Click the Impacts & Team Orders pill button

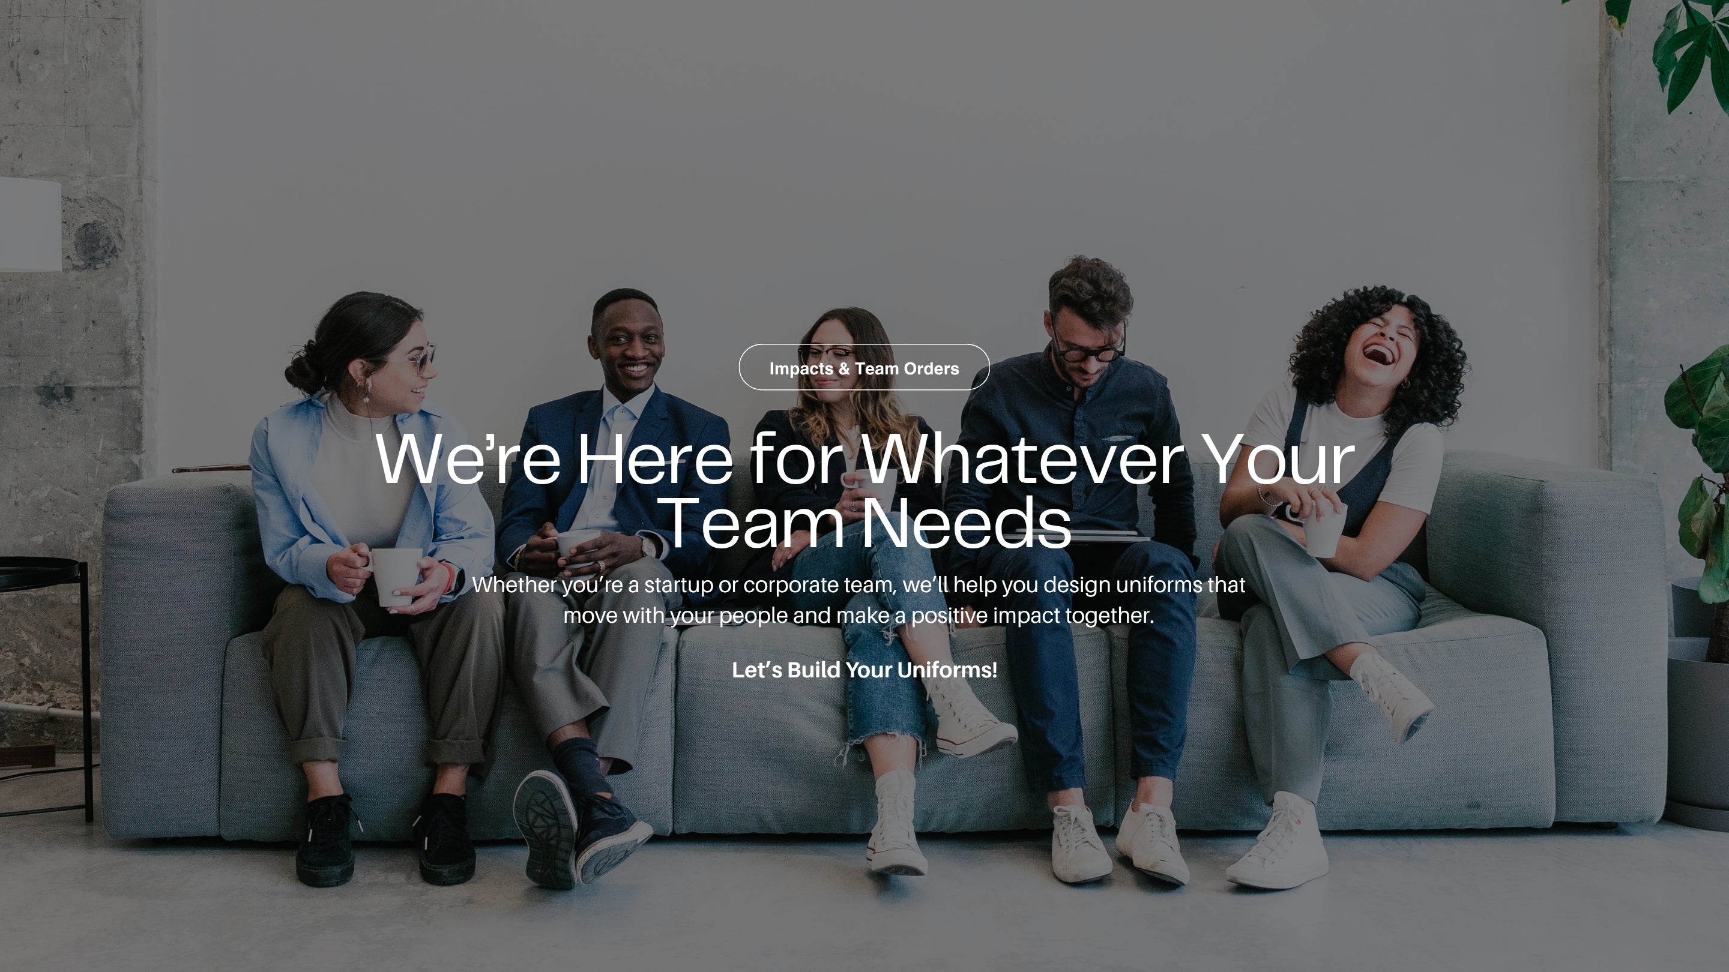click(864, 367)
